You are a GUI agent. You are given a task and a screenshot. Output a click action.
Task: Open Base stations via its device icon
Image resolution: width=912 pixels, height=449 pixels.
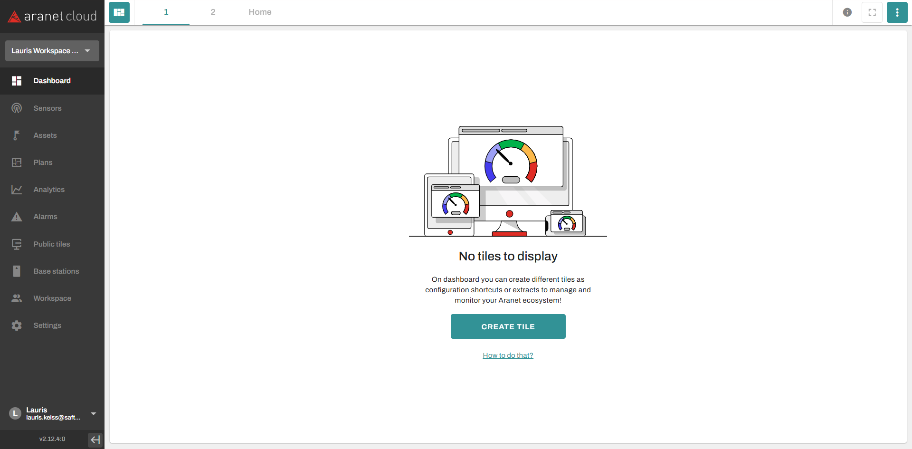point(17,271)
